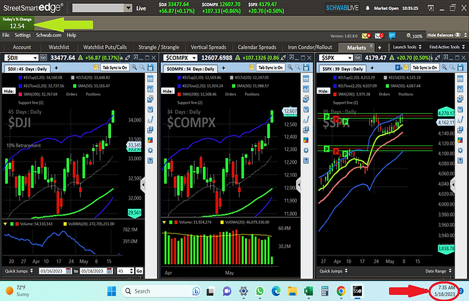Viewport: 469px width, 301px height.
Task: Open the calendar icon atop the $SPX sidebar
Action: 460,79
